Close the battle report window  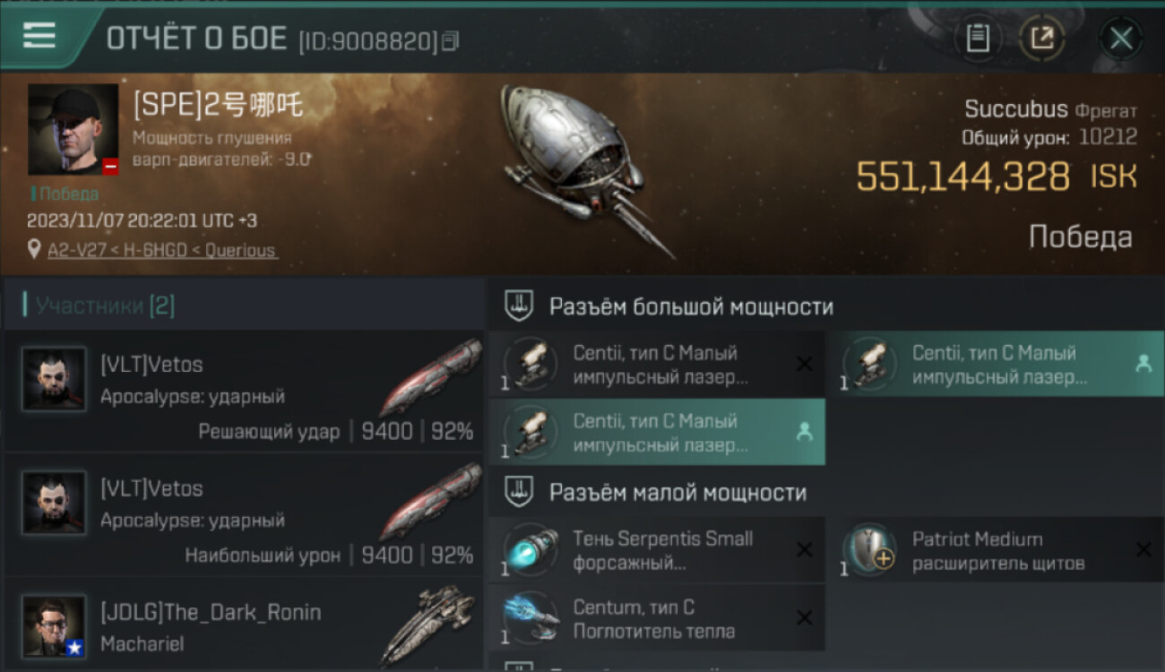1121,39
